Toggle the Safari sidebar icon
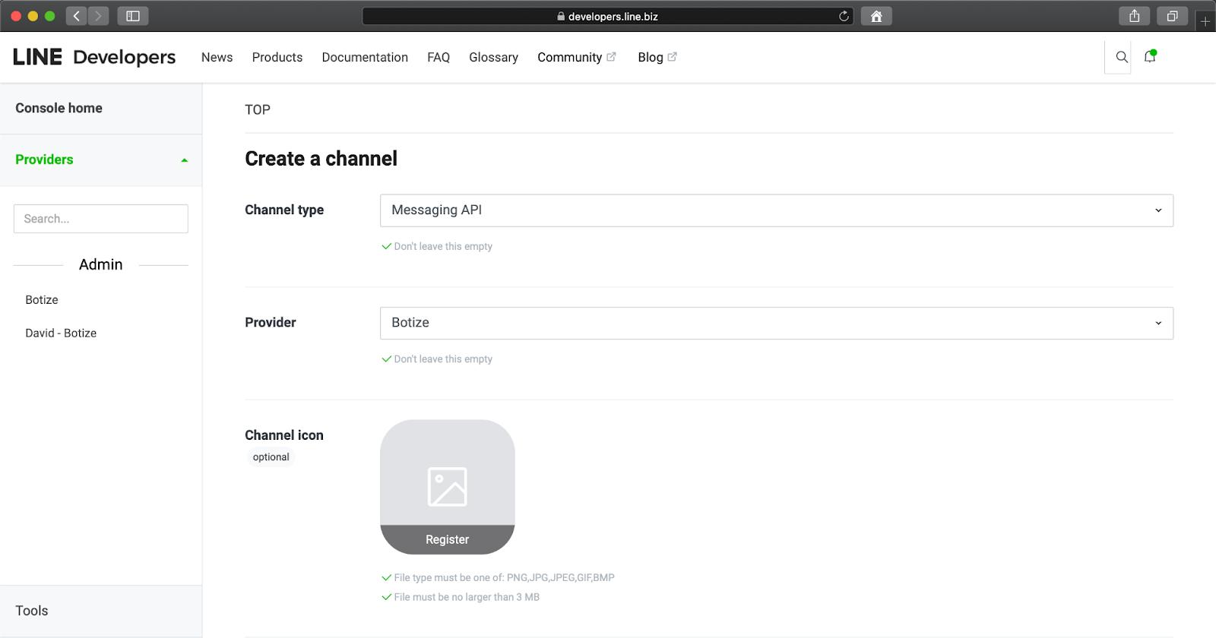 click(x=133, y=16)
